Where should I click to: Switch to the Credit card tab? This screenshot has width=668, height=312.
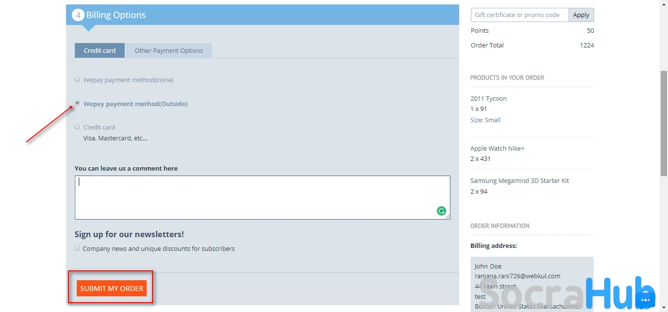[100, 50]
